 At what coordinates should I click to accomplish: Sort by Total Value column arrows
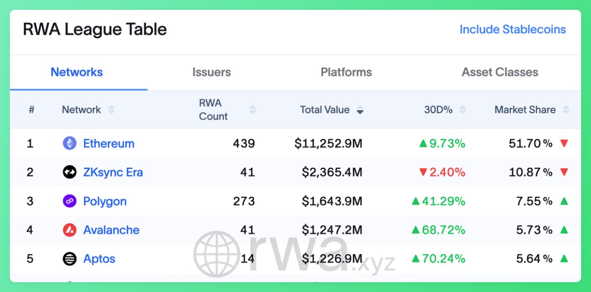click(x=360, y=110)
